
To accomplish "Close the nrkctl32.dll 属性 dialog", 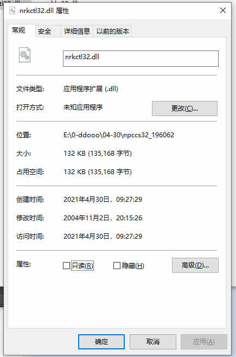I will click(x=223, y=10).
